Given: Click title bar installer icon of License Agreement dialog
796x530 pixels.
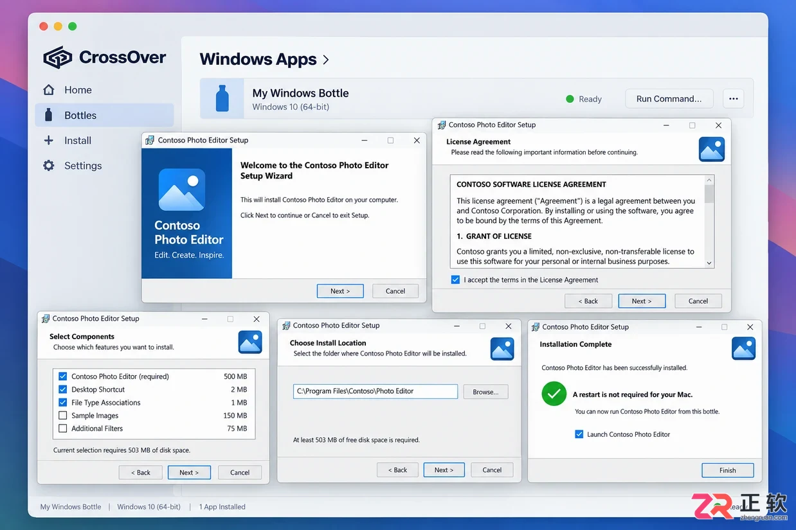Looking at the screenshot, I should click(442, 125).
